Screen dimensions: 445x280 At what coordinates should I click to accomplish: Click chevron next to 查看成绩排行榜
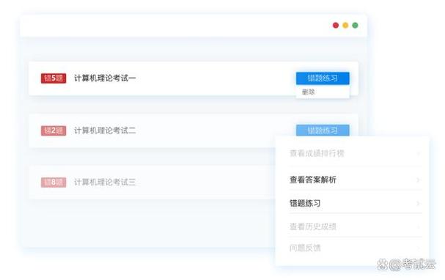coord(419,154)
